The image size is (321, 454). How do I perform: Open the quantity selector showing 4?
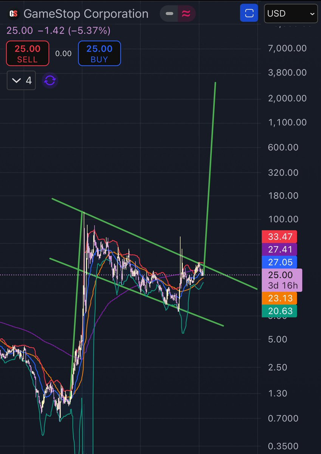click(21, 81)
